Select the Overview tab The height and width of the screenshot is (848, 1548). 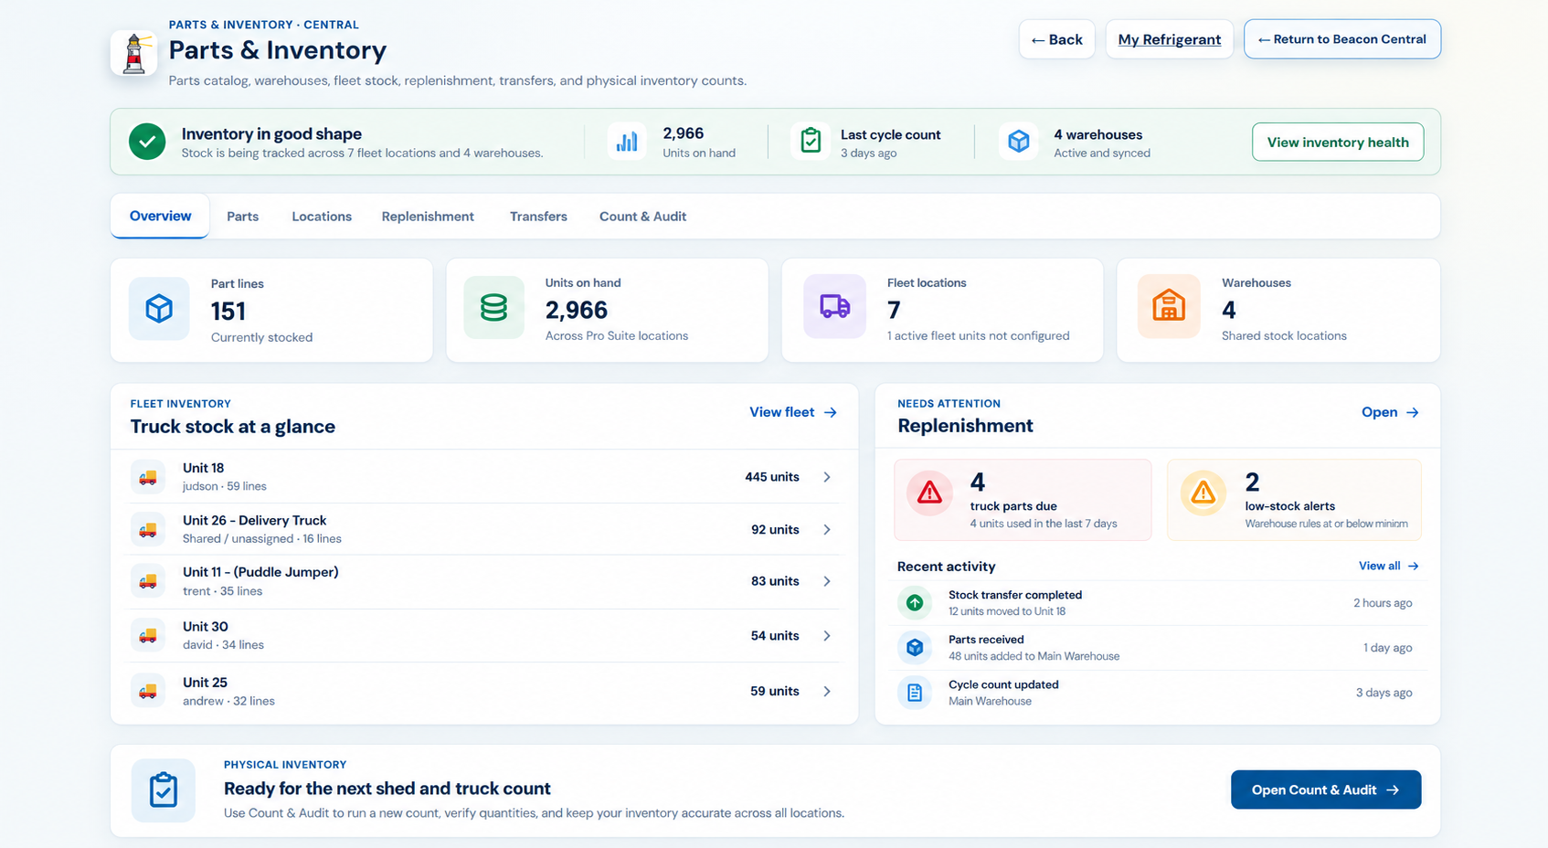[160, 217]
